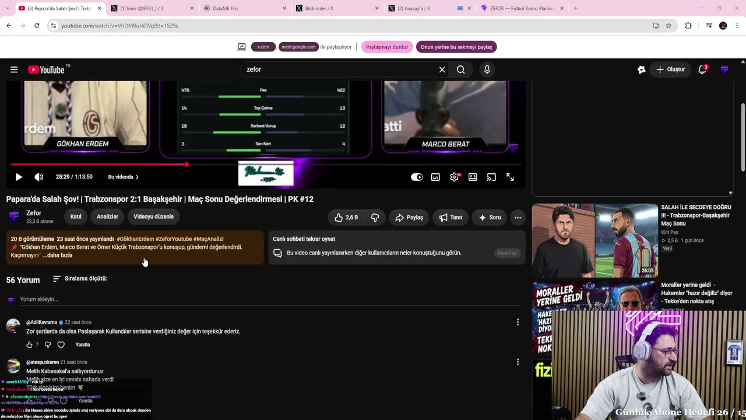
Task: Switch to the Bildirimler / X tab
Action: 337,8
